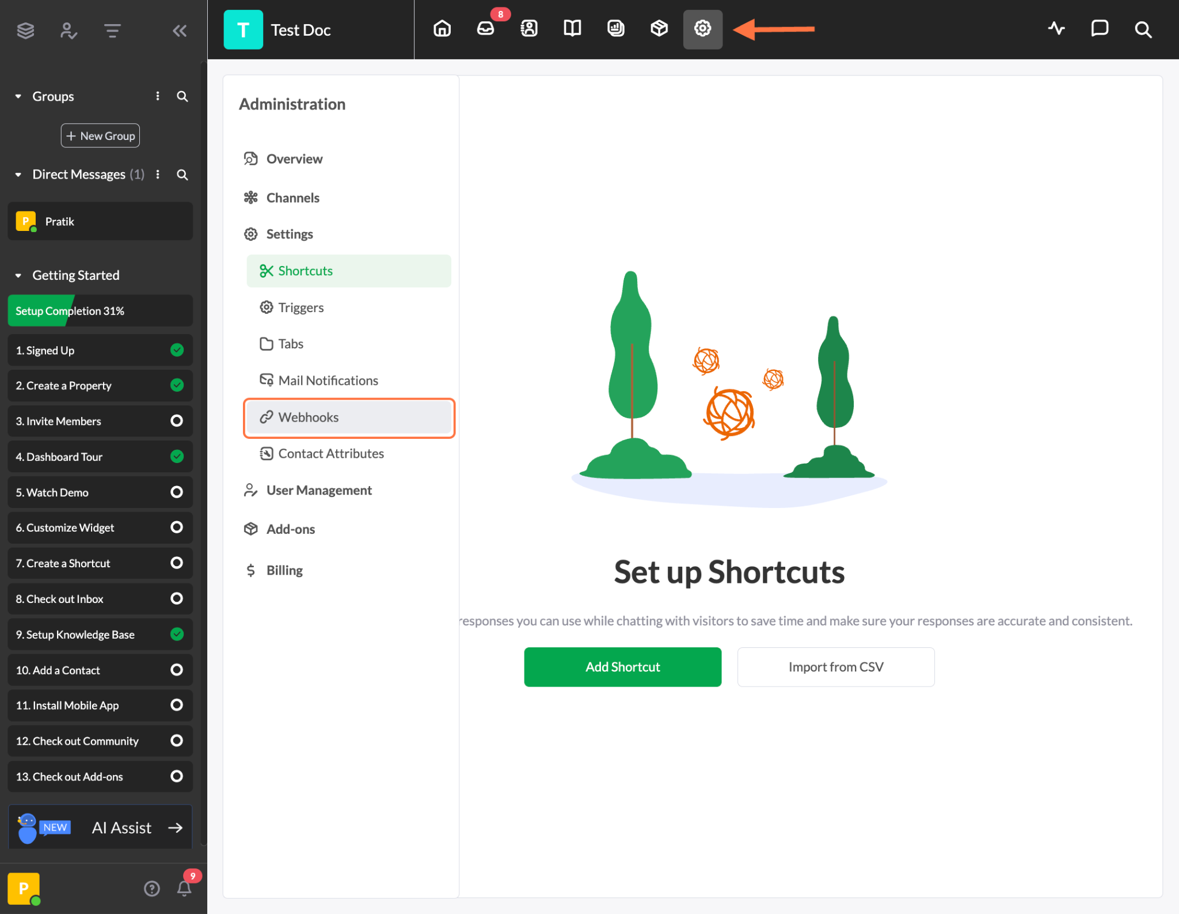Open the Contacts directory icon

pos(528,28)
